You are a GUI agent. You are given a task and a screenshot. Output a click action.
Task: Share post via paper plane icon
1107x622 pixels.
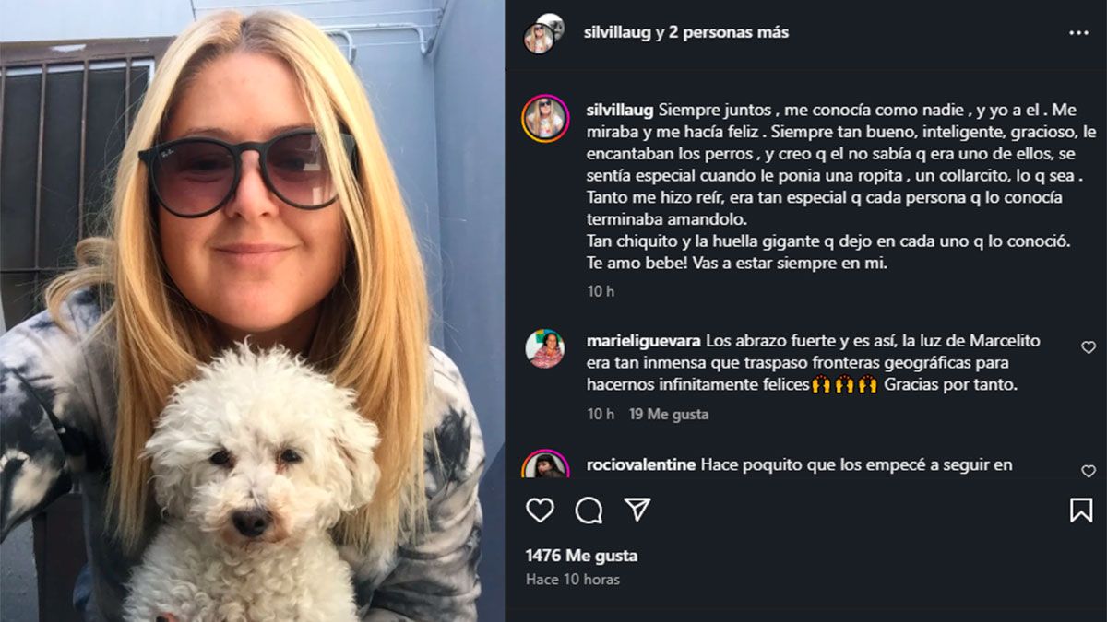pos(637,510)
